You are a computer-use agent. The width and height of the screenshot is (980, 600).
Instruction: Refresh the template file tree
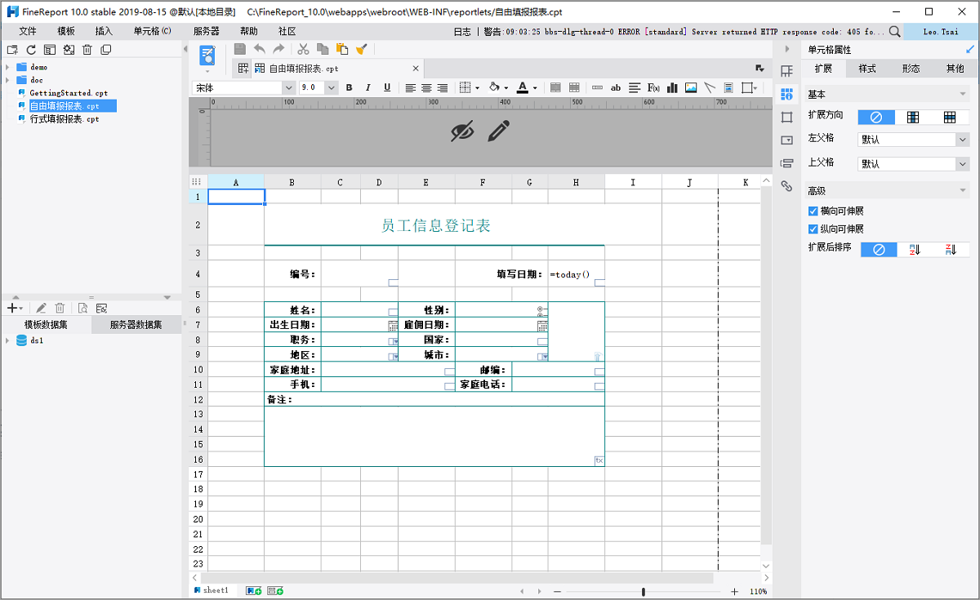(x=31, y=50)
